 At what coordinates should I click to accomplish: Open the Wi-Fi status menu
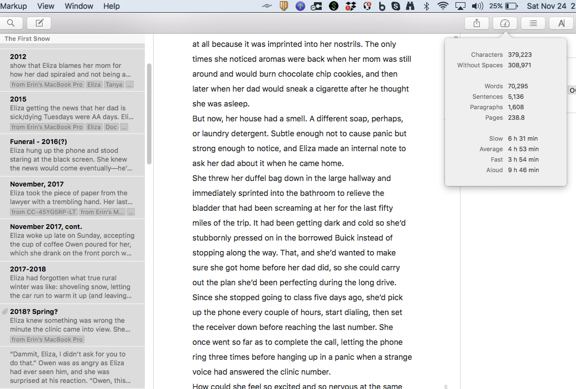pos(442,6)
